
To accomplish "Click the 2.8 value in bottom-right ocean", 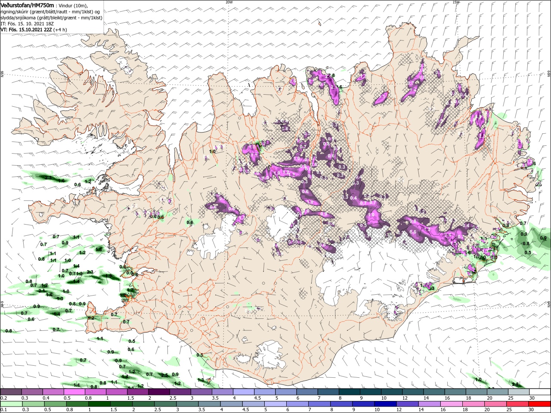I will (515, 384).
